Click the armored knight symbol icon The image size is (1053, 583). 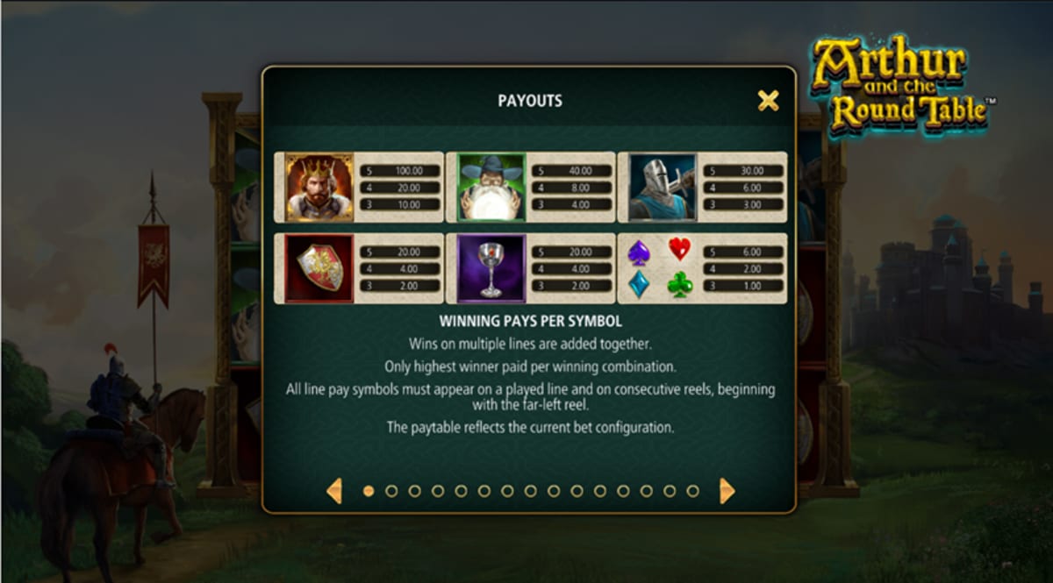click(663, 187)
